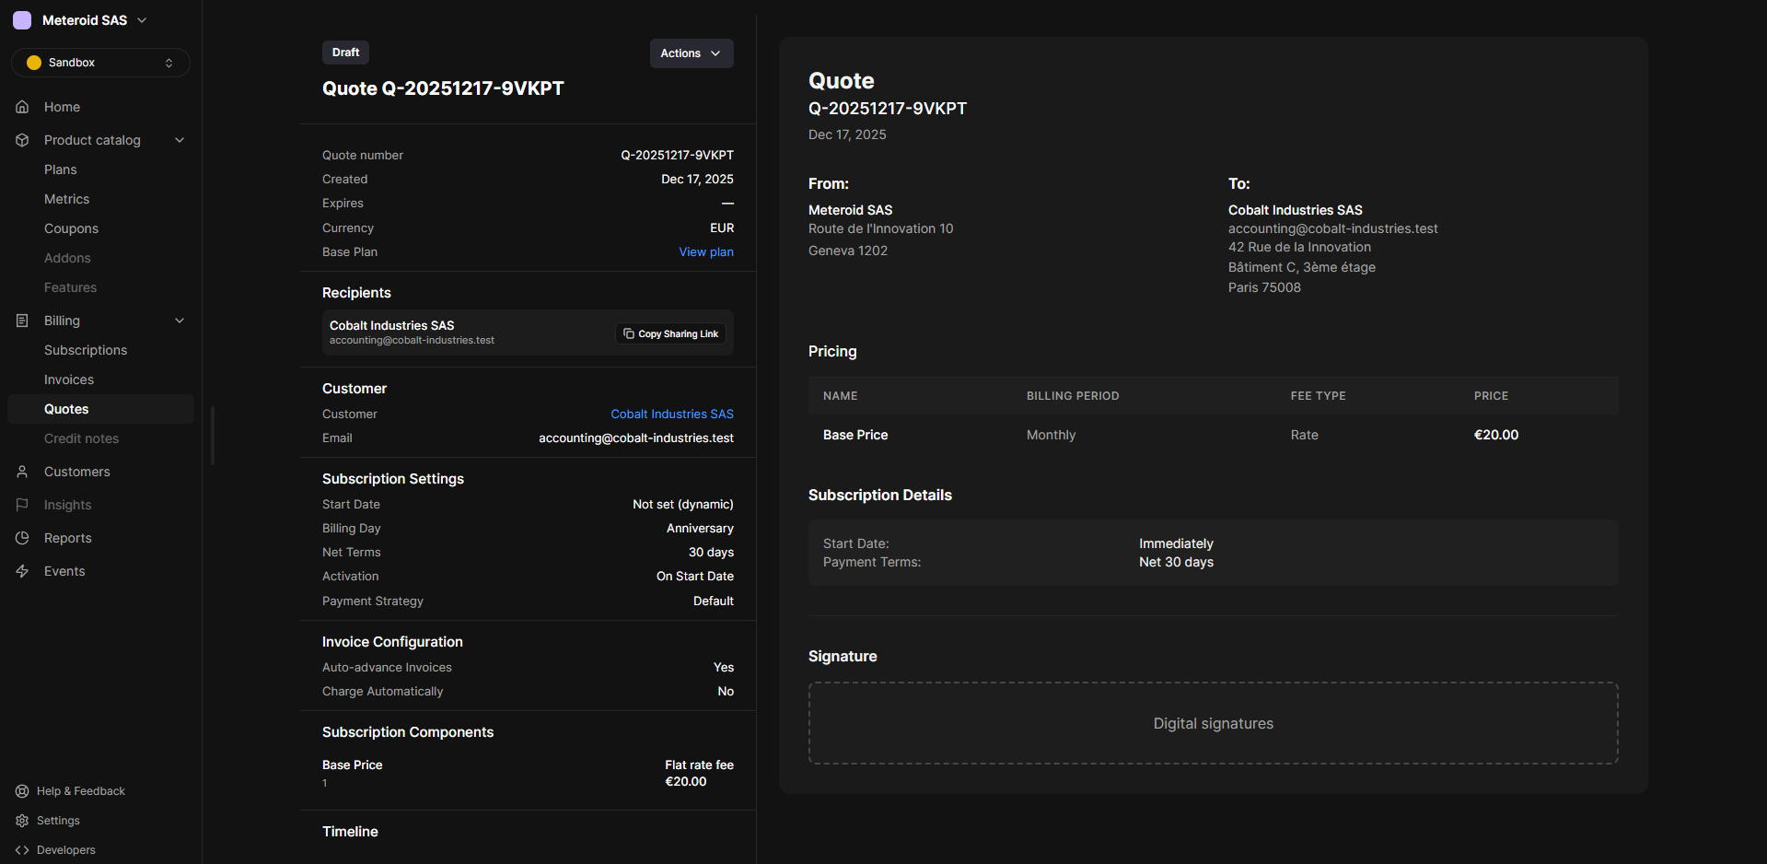The image size is (1767, 864).
Task: Click the Help & Feedback lifebuoy icon
Action: coord(22,791)
